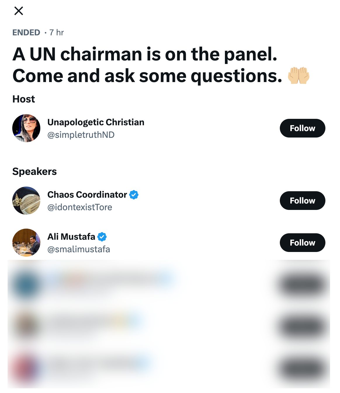The height and width of the screenshot is (393, 340).
Task: Click Ali Mustafa's verified checkmark
Action: coord(102,237)
